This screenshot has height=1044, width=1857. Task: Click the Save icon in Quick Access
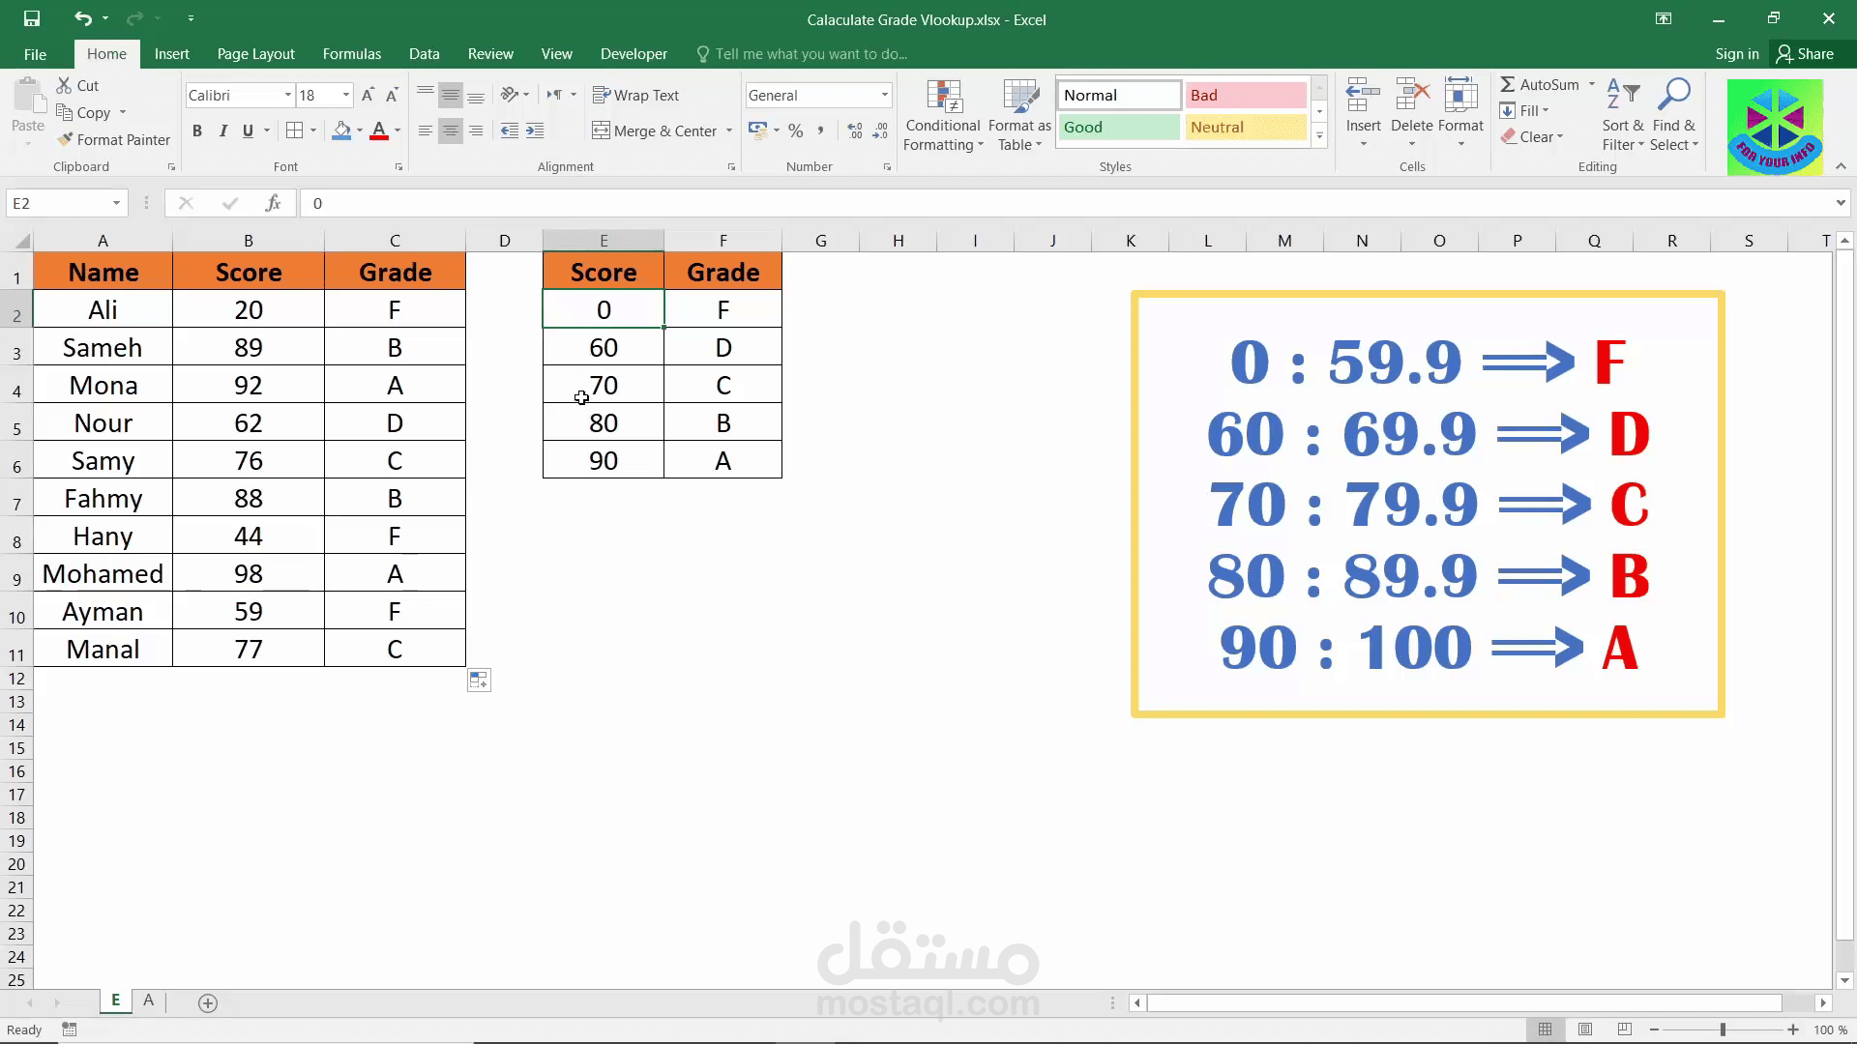click(x=32, y=18)
